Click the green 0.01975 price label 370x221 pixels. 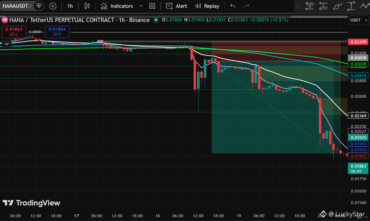click(x=358, y=137)
